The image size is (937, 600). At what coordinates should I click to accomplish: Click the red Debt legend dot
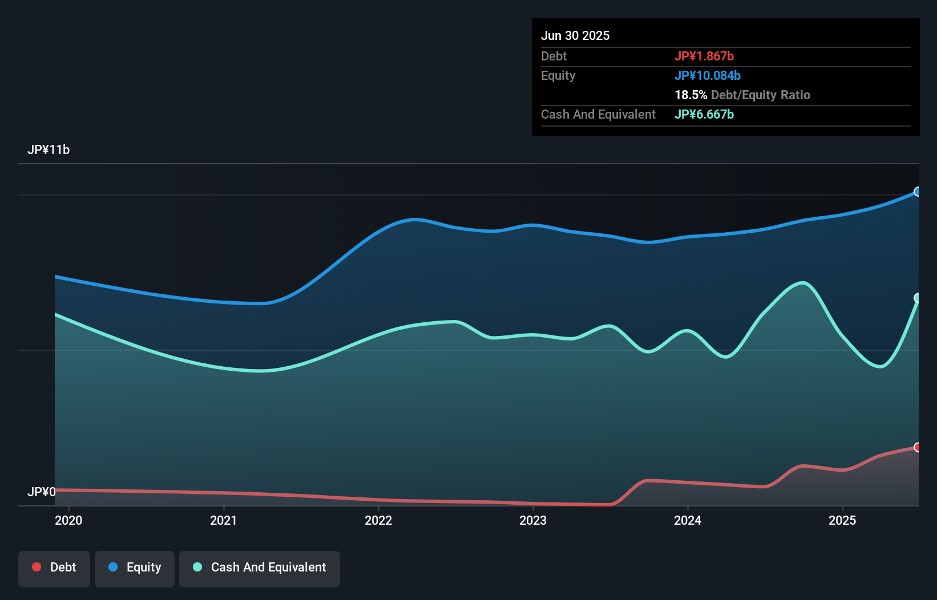pos(36,567)
